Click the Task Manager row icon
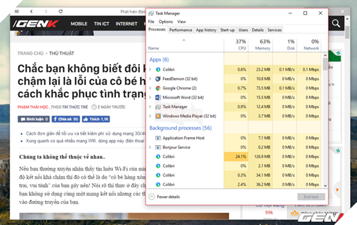357x225 pixels. click(x=158, y=107)
